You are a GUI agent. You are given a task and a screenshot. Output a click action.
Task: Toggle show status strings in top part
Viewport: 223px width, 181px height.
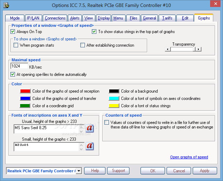tap(94, 31)
